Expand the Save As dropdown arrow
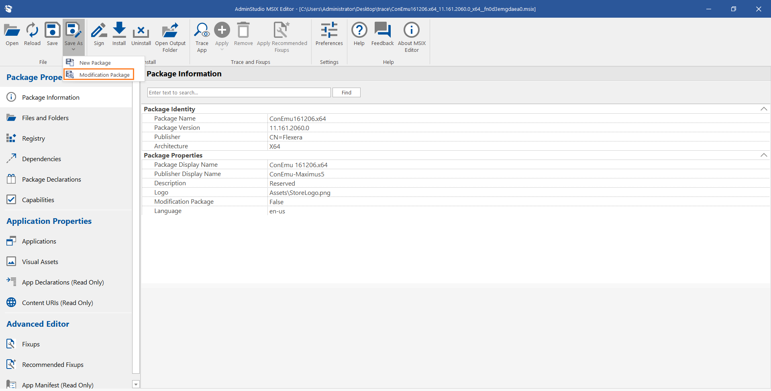Viewport: 771px width, 391px height. (73, 49)
